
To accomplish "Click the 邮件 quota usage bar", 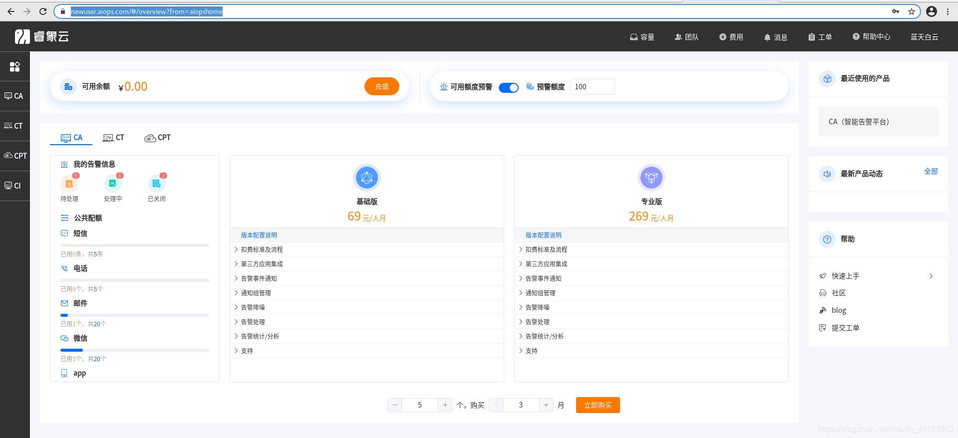I will [135, 315].
